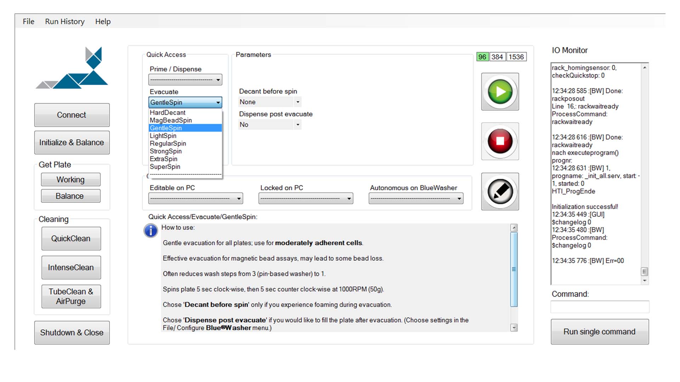Expand the Autonomous on BlueWasher dropdown

pyautogui.click(x=416, y=198)
